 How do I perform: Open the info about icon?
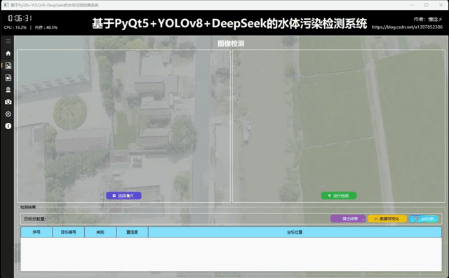pos(8,126)
